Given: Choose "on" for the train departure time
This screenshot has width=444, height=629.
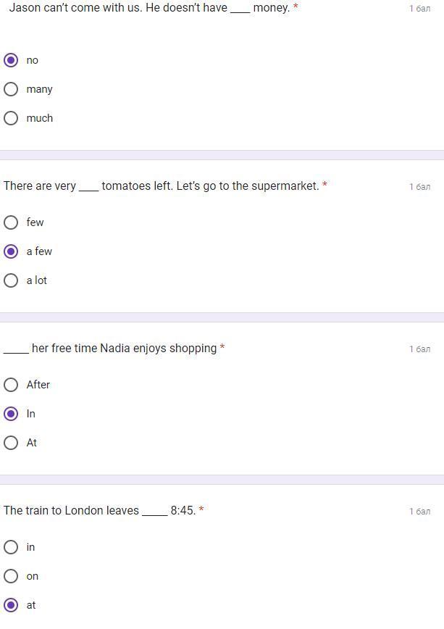Looking at the screenshot, I should pyautogui.click(x=11, y=576).
